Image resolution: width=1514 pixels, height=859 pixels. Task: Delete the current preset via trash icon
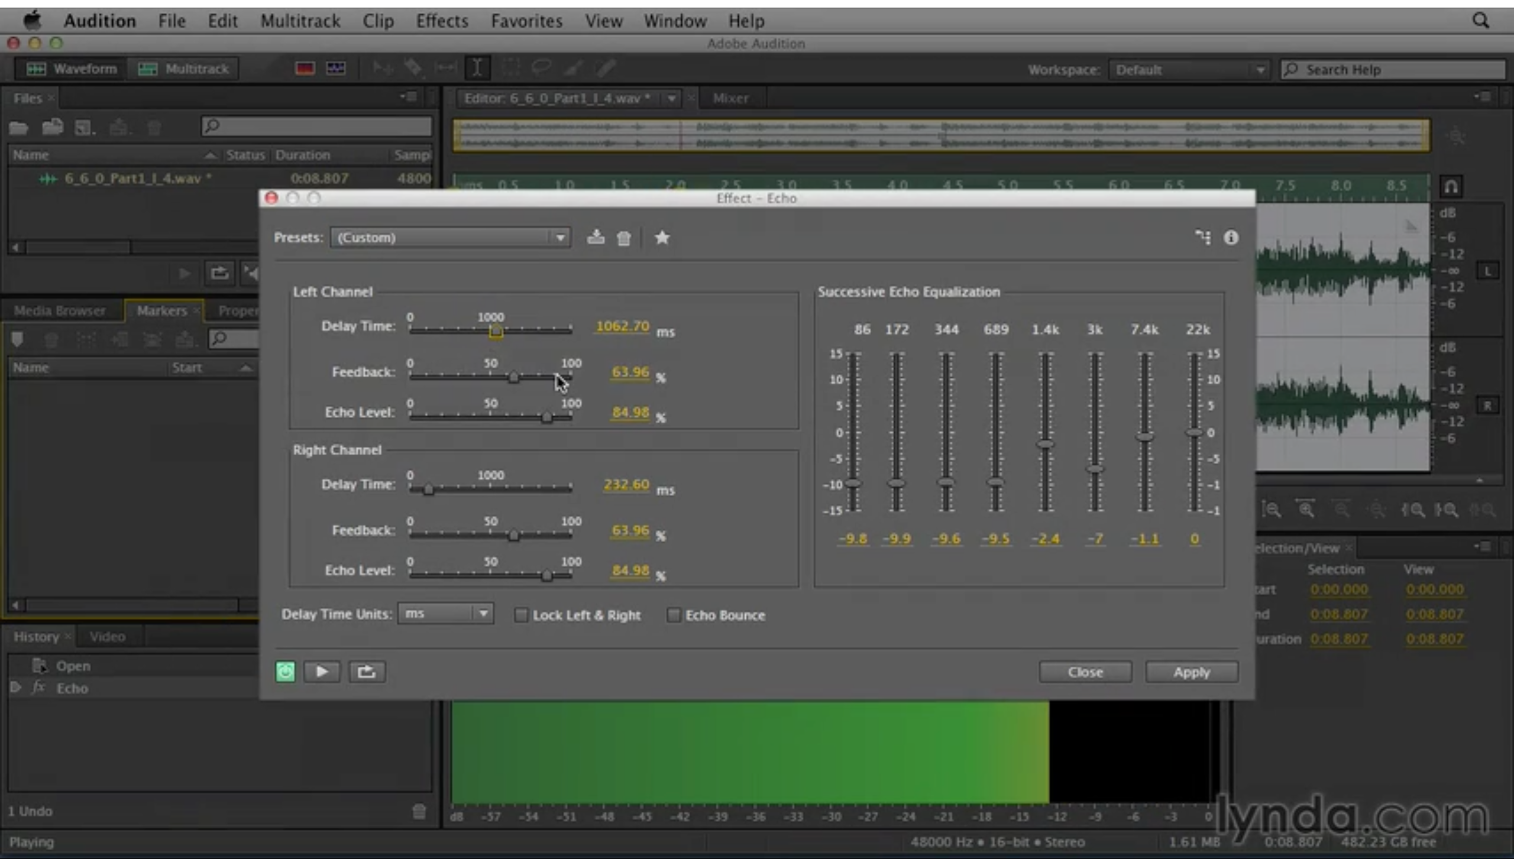tap(623, 237)
